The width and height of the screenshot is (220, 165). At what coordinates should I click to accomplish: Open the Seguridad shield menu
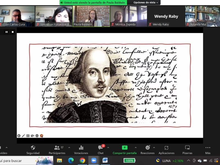[x=33, y=150]
